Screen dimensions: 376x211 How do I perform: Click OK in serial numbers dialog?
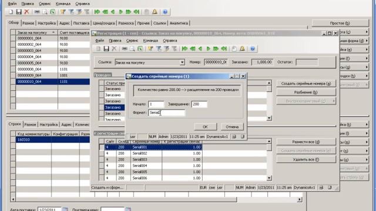coord(205,127)
